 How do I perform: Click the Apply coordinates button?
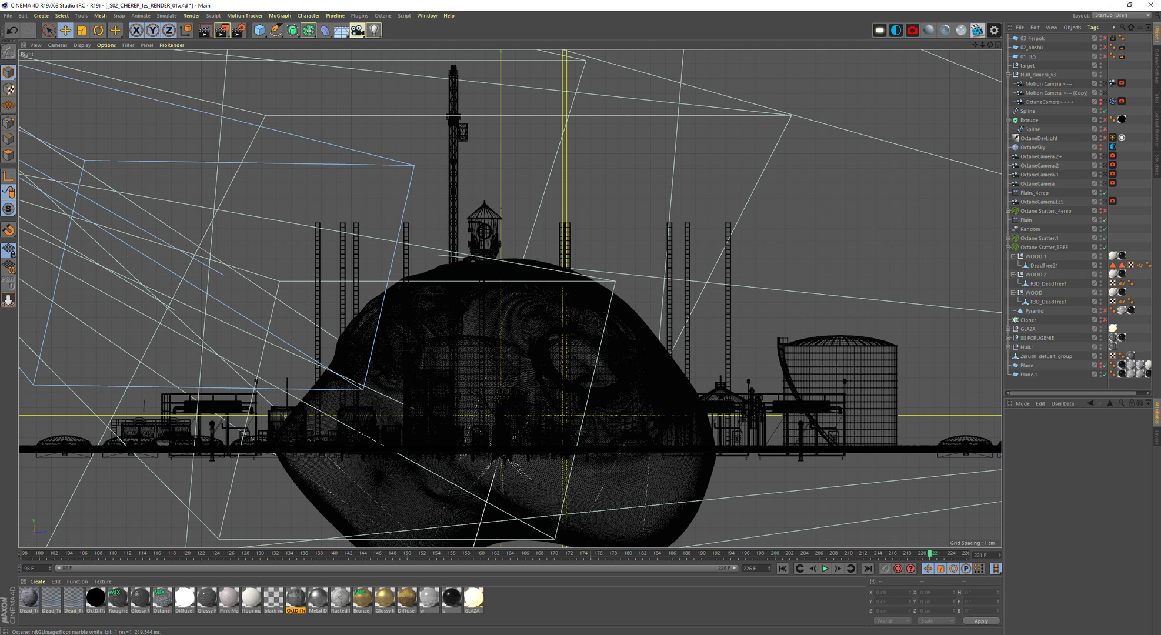coord(980,621)
